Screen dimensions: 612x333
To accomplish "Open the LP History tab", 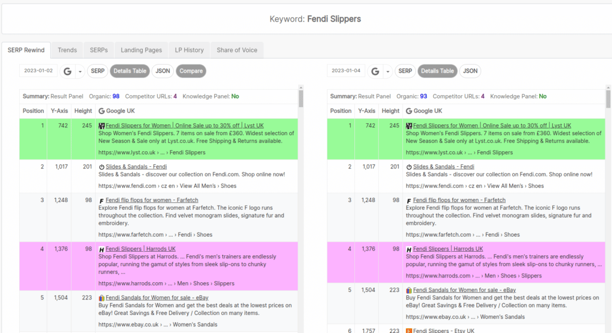I will (x=189, y=50).
